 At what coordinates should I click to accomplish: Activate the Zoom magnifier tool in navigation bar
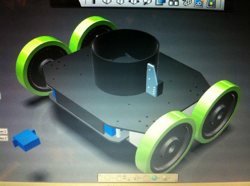coord(127,178)
